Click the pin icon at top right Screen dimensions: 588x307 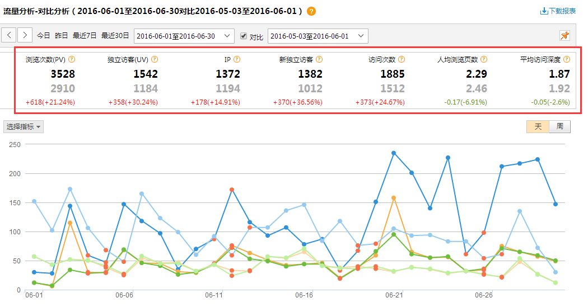[x=564, y=36]
